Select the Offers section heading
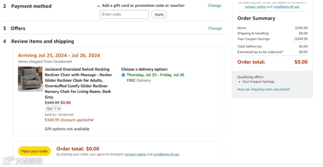This screenshot has height=167, width=323. pos(18,28)
